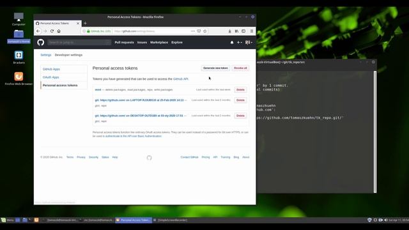This screenshot has width=409, height=230.
Task: Click terminal launcher icon in taskbar
Action: pos(30,220)
